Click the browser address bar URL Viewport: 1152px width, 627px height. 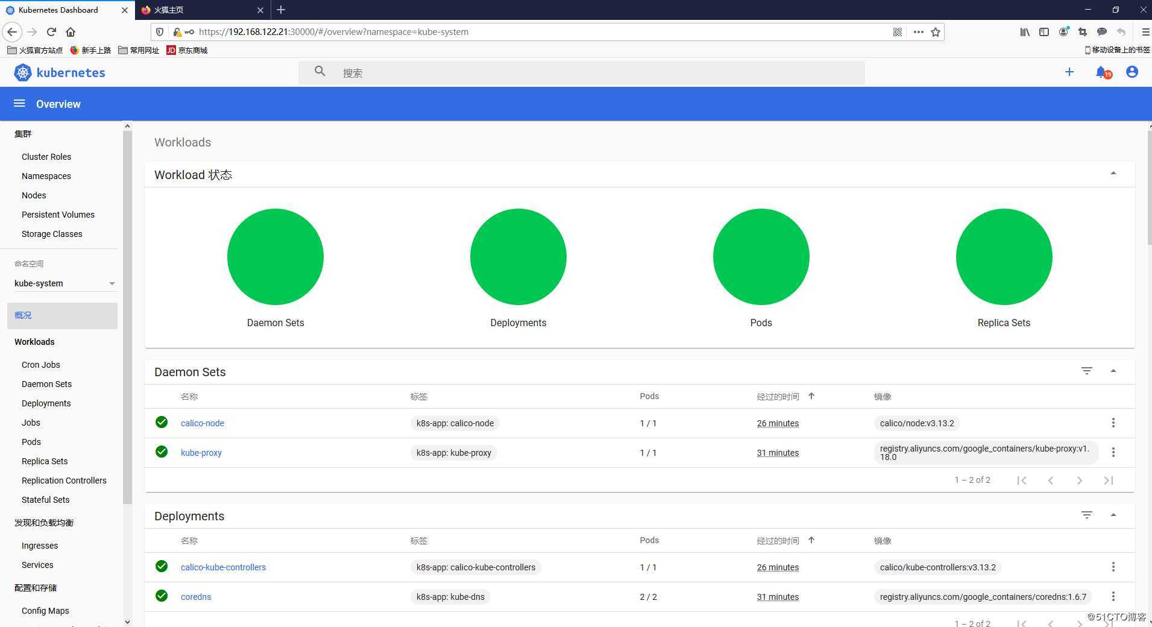point(333,32)
